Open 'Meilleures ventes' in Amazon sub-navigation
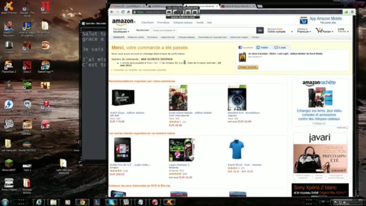The width and height of the screenshot is (366, 206). pos(136,37)
